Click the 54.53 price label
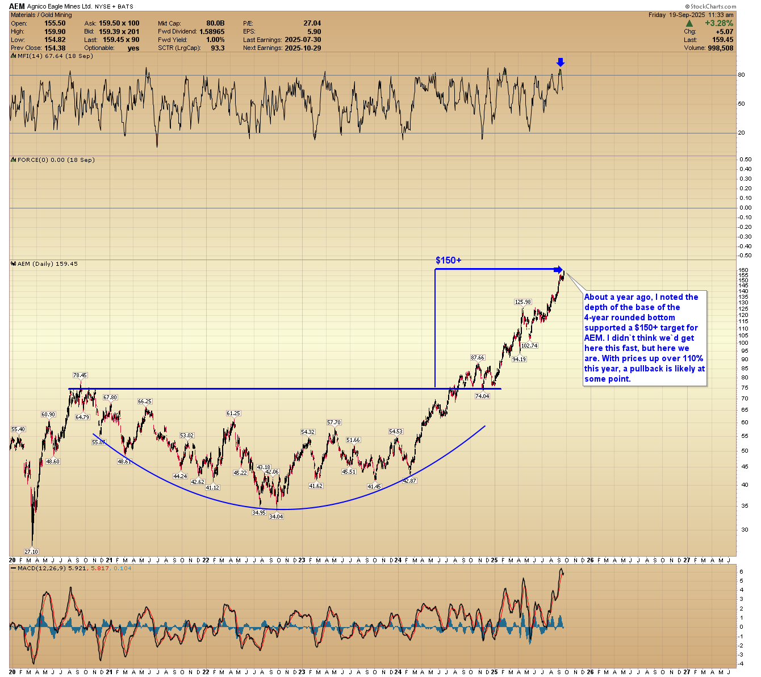This screenshot has width=761, height=677. click(x=396, y=432)
